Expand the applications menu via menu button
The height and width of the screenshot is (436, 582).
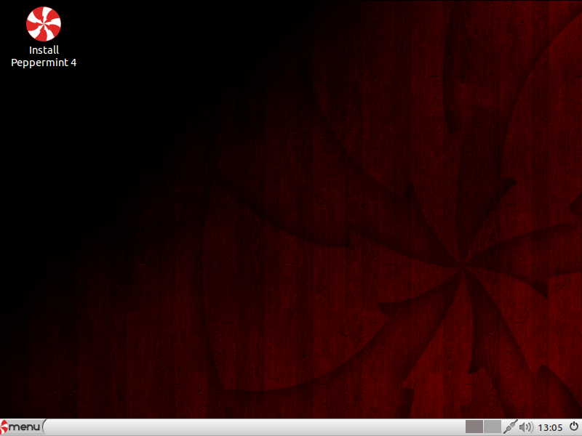pos(21,427)
